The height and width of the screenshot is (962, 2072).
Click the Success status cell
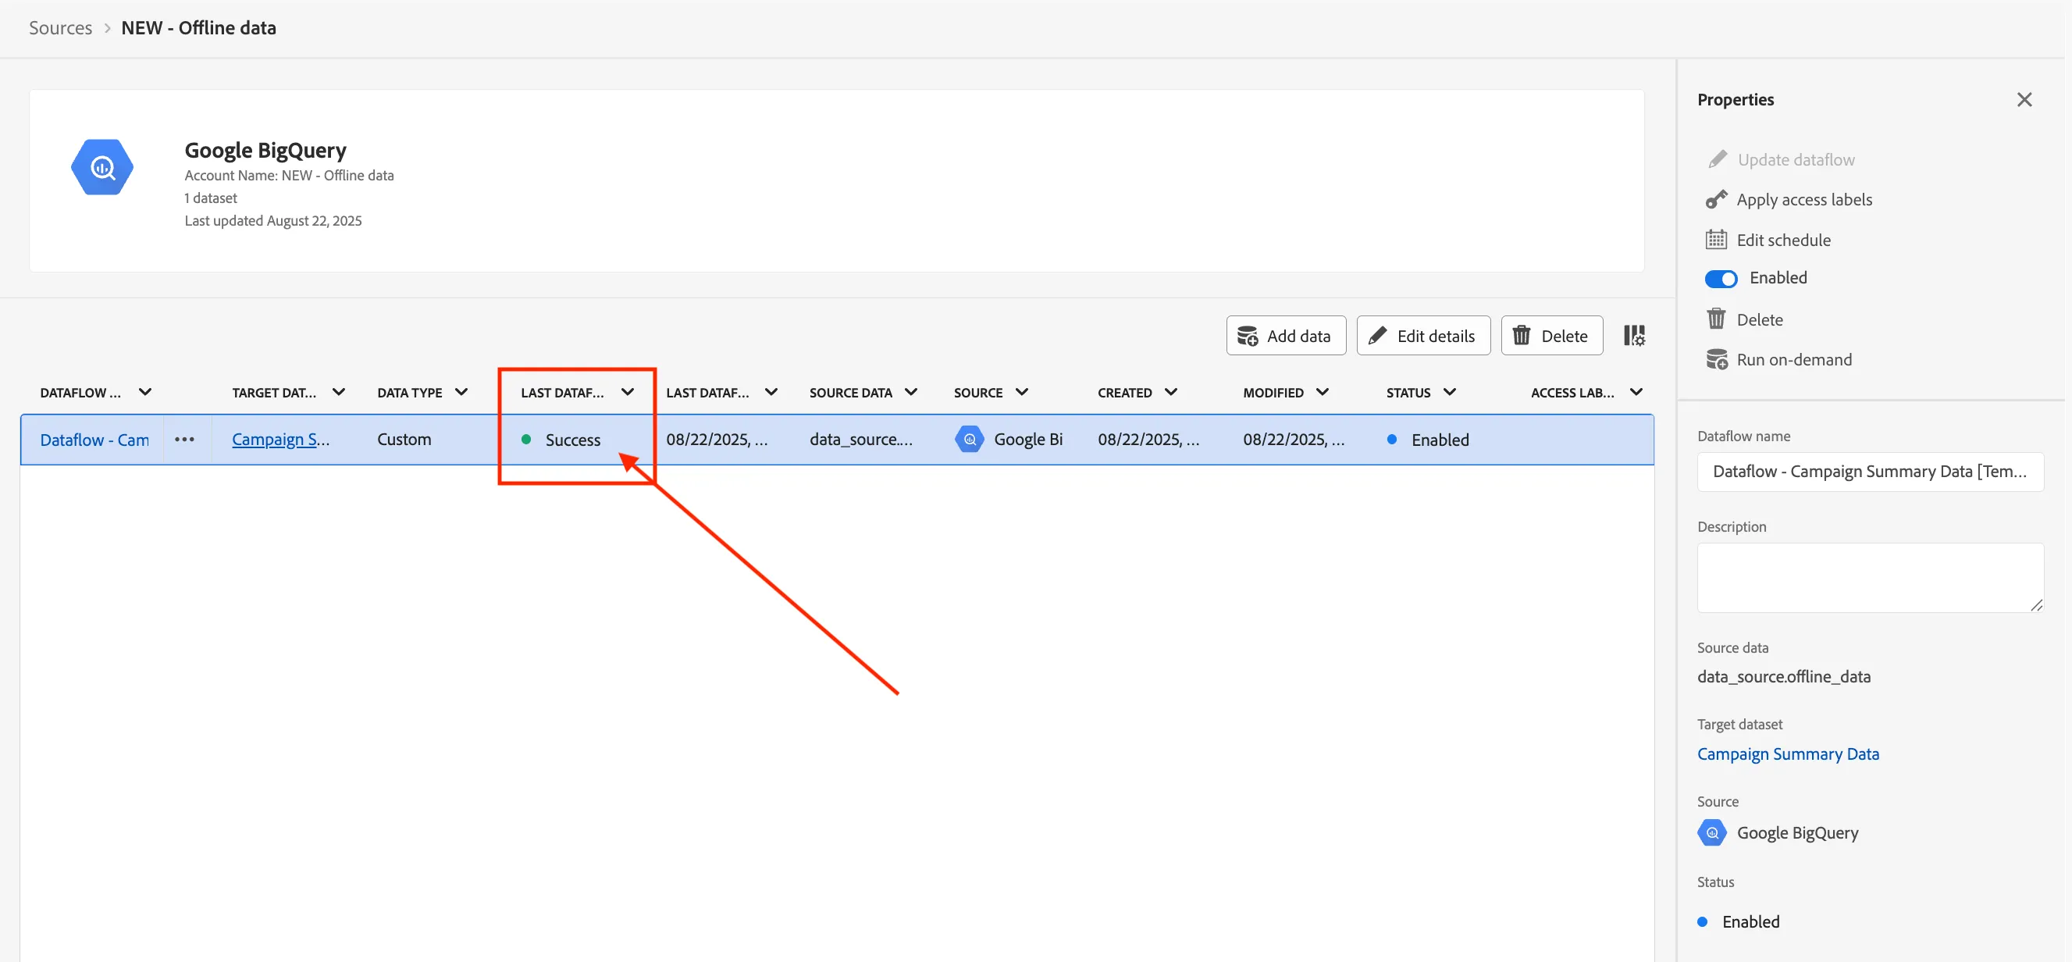tap(561, 440)
